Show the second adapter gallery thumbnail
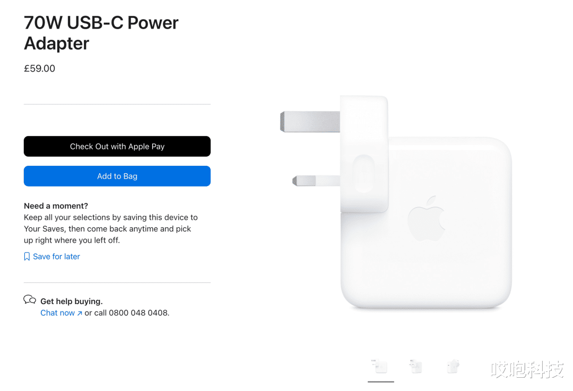The width and height of the screenshot is (573, 391). [416, 366]
